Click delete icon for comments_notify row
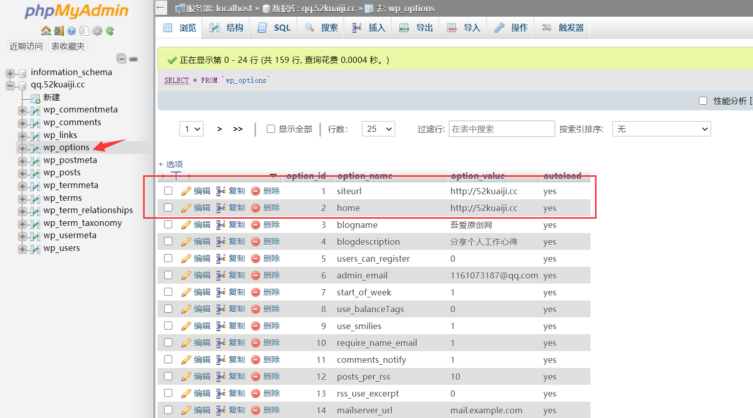The image size is (753, 418). coord(256,360)
